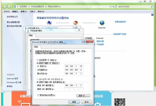The width and height of the screenshot is (156, 106).
Task: Click the 高级(V)... button
Action: [x=83, y=96]
